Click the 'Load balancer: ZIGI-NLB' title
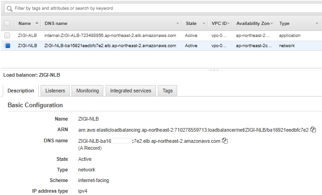322x195 pixels. pyautogui.click(x=32, y=75)
